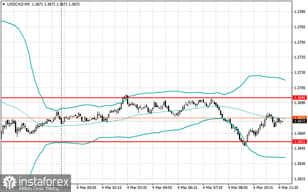Click the 4 Mar 11:35 time label
This screenshot has width=308, height=192.
pyautogui.click(x=288, y=188)
